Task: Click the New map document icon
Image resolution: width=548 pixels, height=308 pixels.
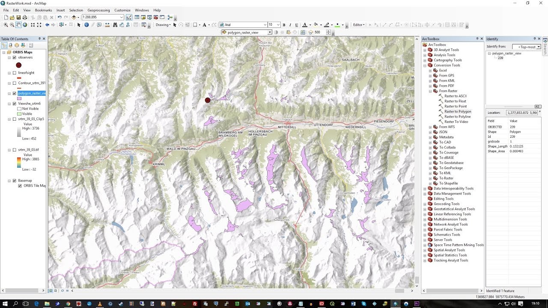Action: click(6, 17)
